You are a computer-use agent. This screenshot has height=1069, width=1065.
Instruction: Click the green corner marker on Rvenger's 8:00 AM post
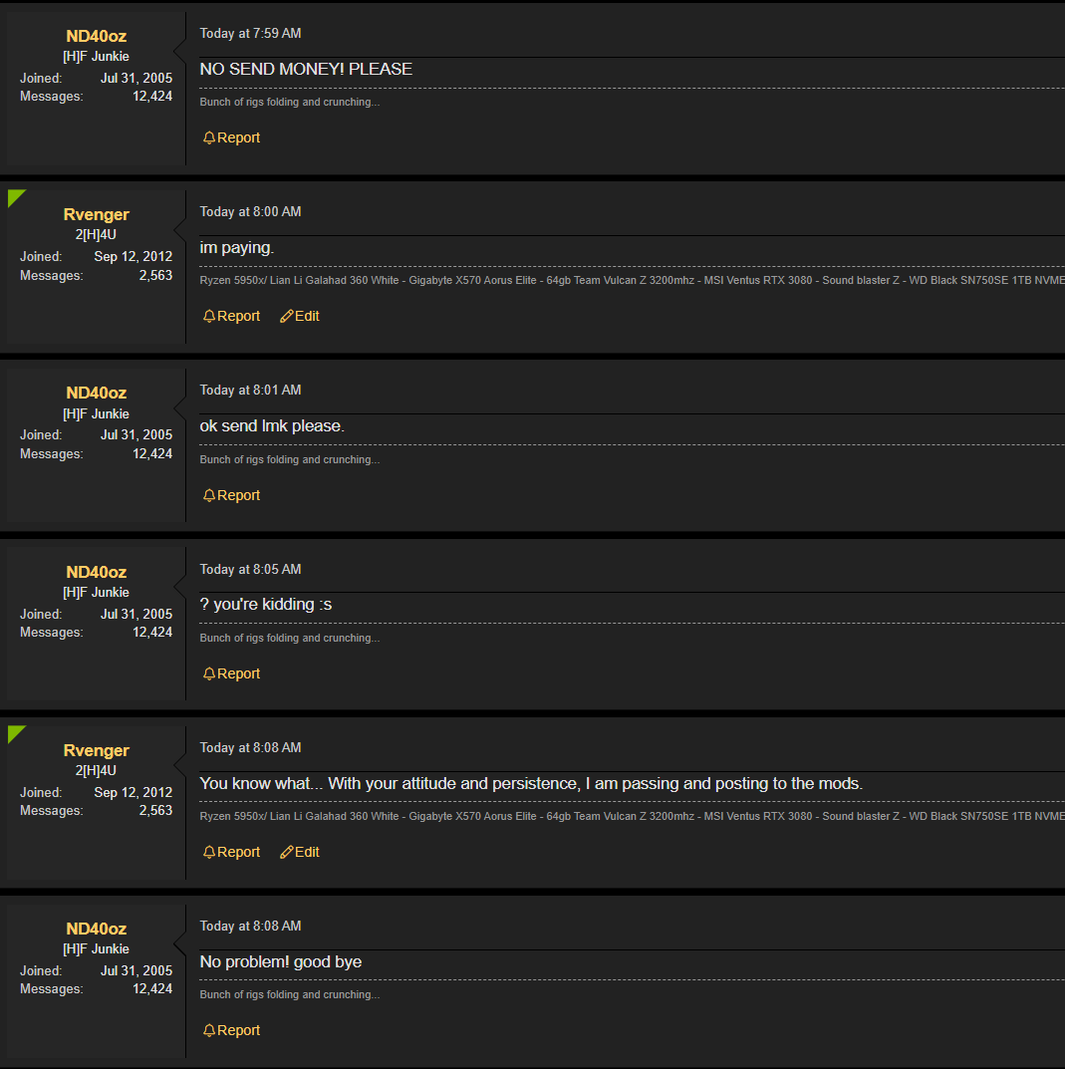pos(14,196)
